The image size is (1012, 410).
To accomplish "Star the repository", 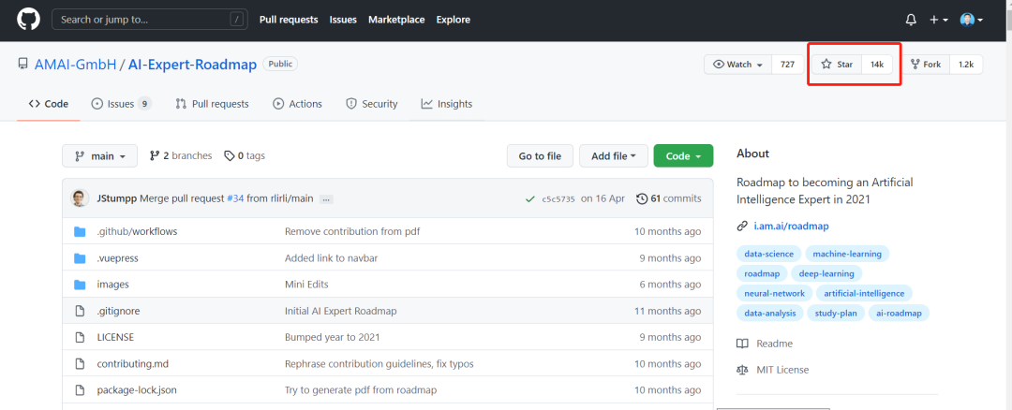I will [837, 65].
